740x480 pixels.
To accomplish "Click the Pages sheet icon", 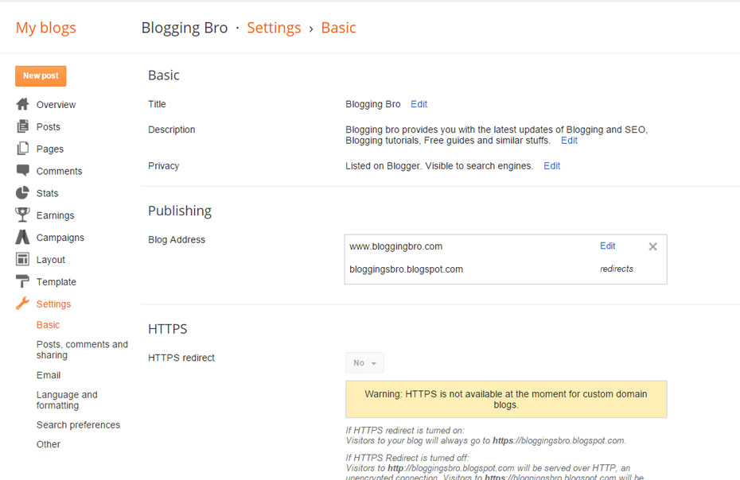I will point(22,149).
